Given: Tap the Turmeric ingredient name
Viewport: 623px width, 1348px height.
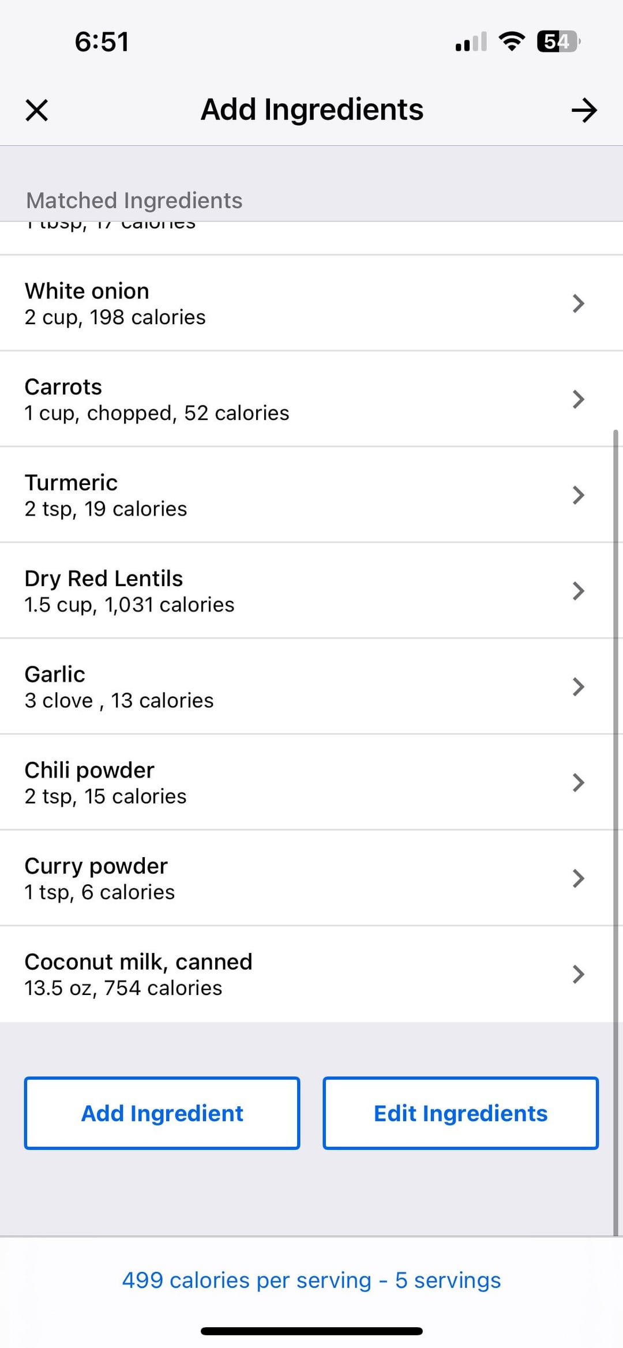Looking at the screenshot, I should [71, 483].
